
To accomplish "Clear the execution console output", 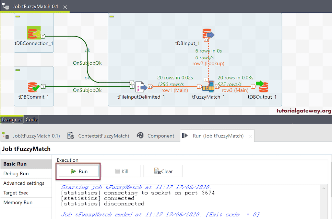I will (x=163, y=171).
